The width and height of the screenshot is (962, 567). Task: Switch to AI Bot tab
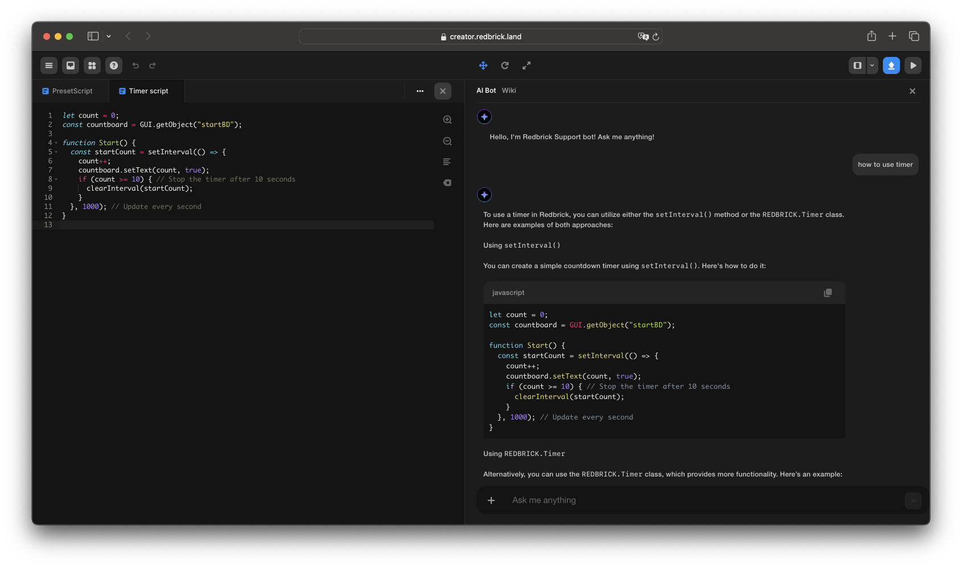[486, 91]
